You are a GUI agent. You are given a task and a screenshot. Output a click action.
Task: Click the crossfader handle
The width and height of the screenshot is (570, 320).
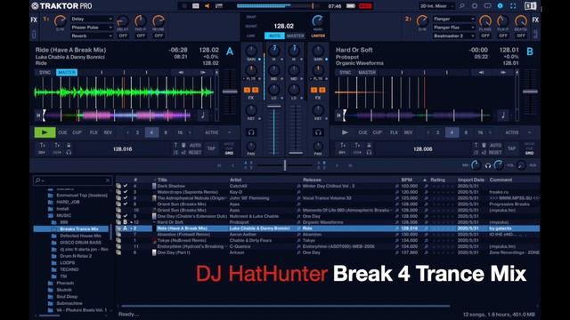[285, 165]
